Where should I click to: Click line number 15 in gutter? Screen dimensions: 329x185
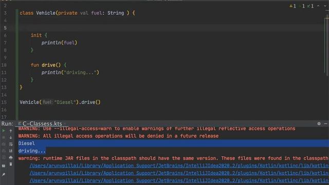pyautogui.click(x=4, y=102)
